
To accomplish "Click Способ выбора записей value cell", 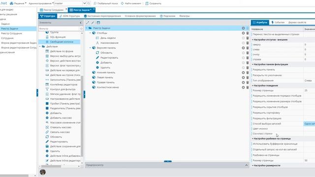I will click(x=310, y=124).
